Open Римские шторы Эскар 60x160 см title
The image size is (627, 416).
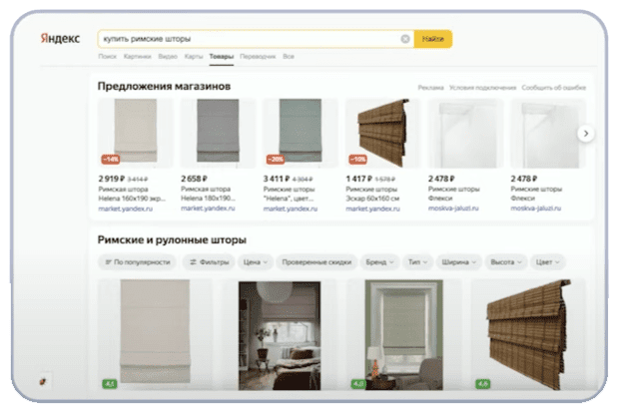click(x=372, y=194)
